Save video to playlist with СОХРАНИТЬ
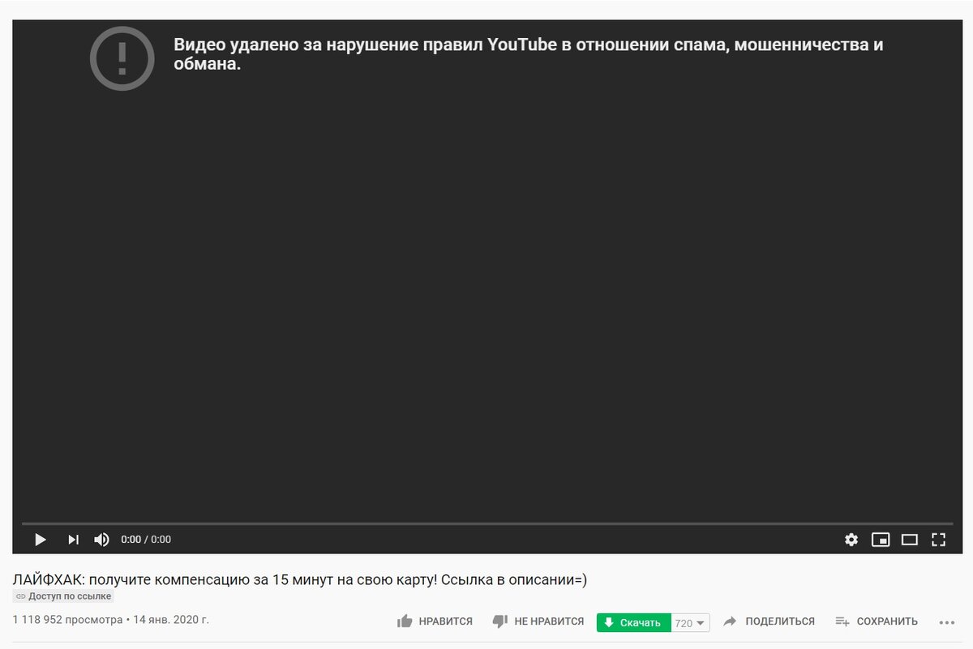Image resolution: width=973 pixels, height=649 pixels. point(877,621)
